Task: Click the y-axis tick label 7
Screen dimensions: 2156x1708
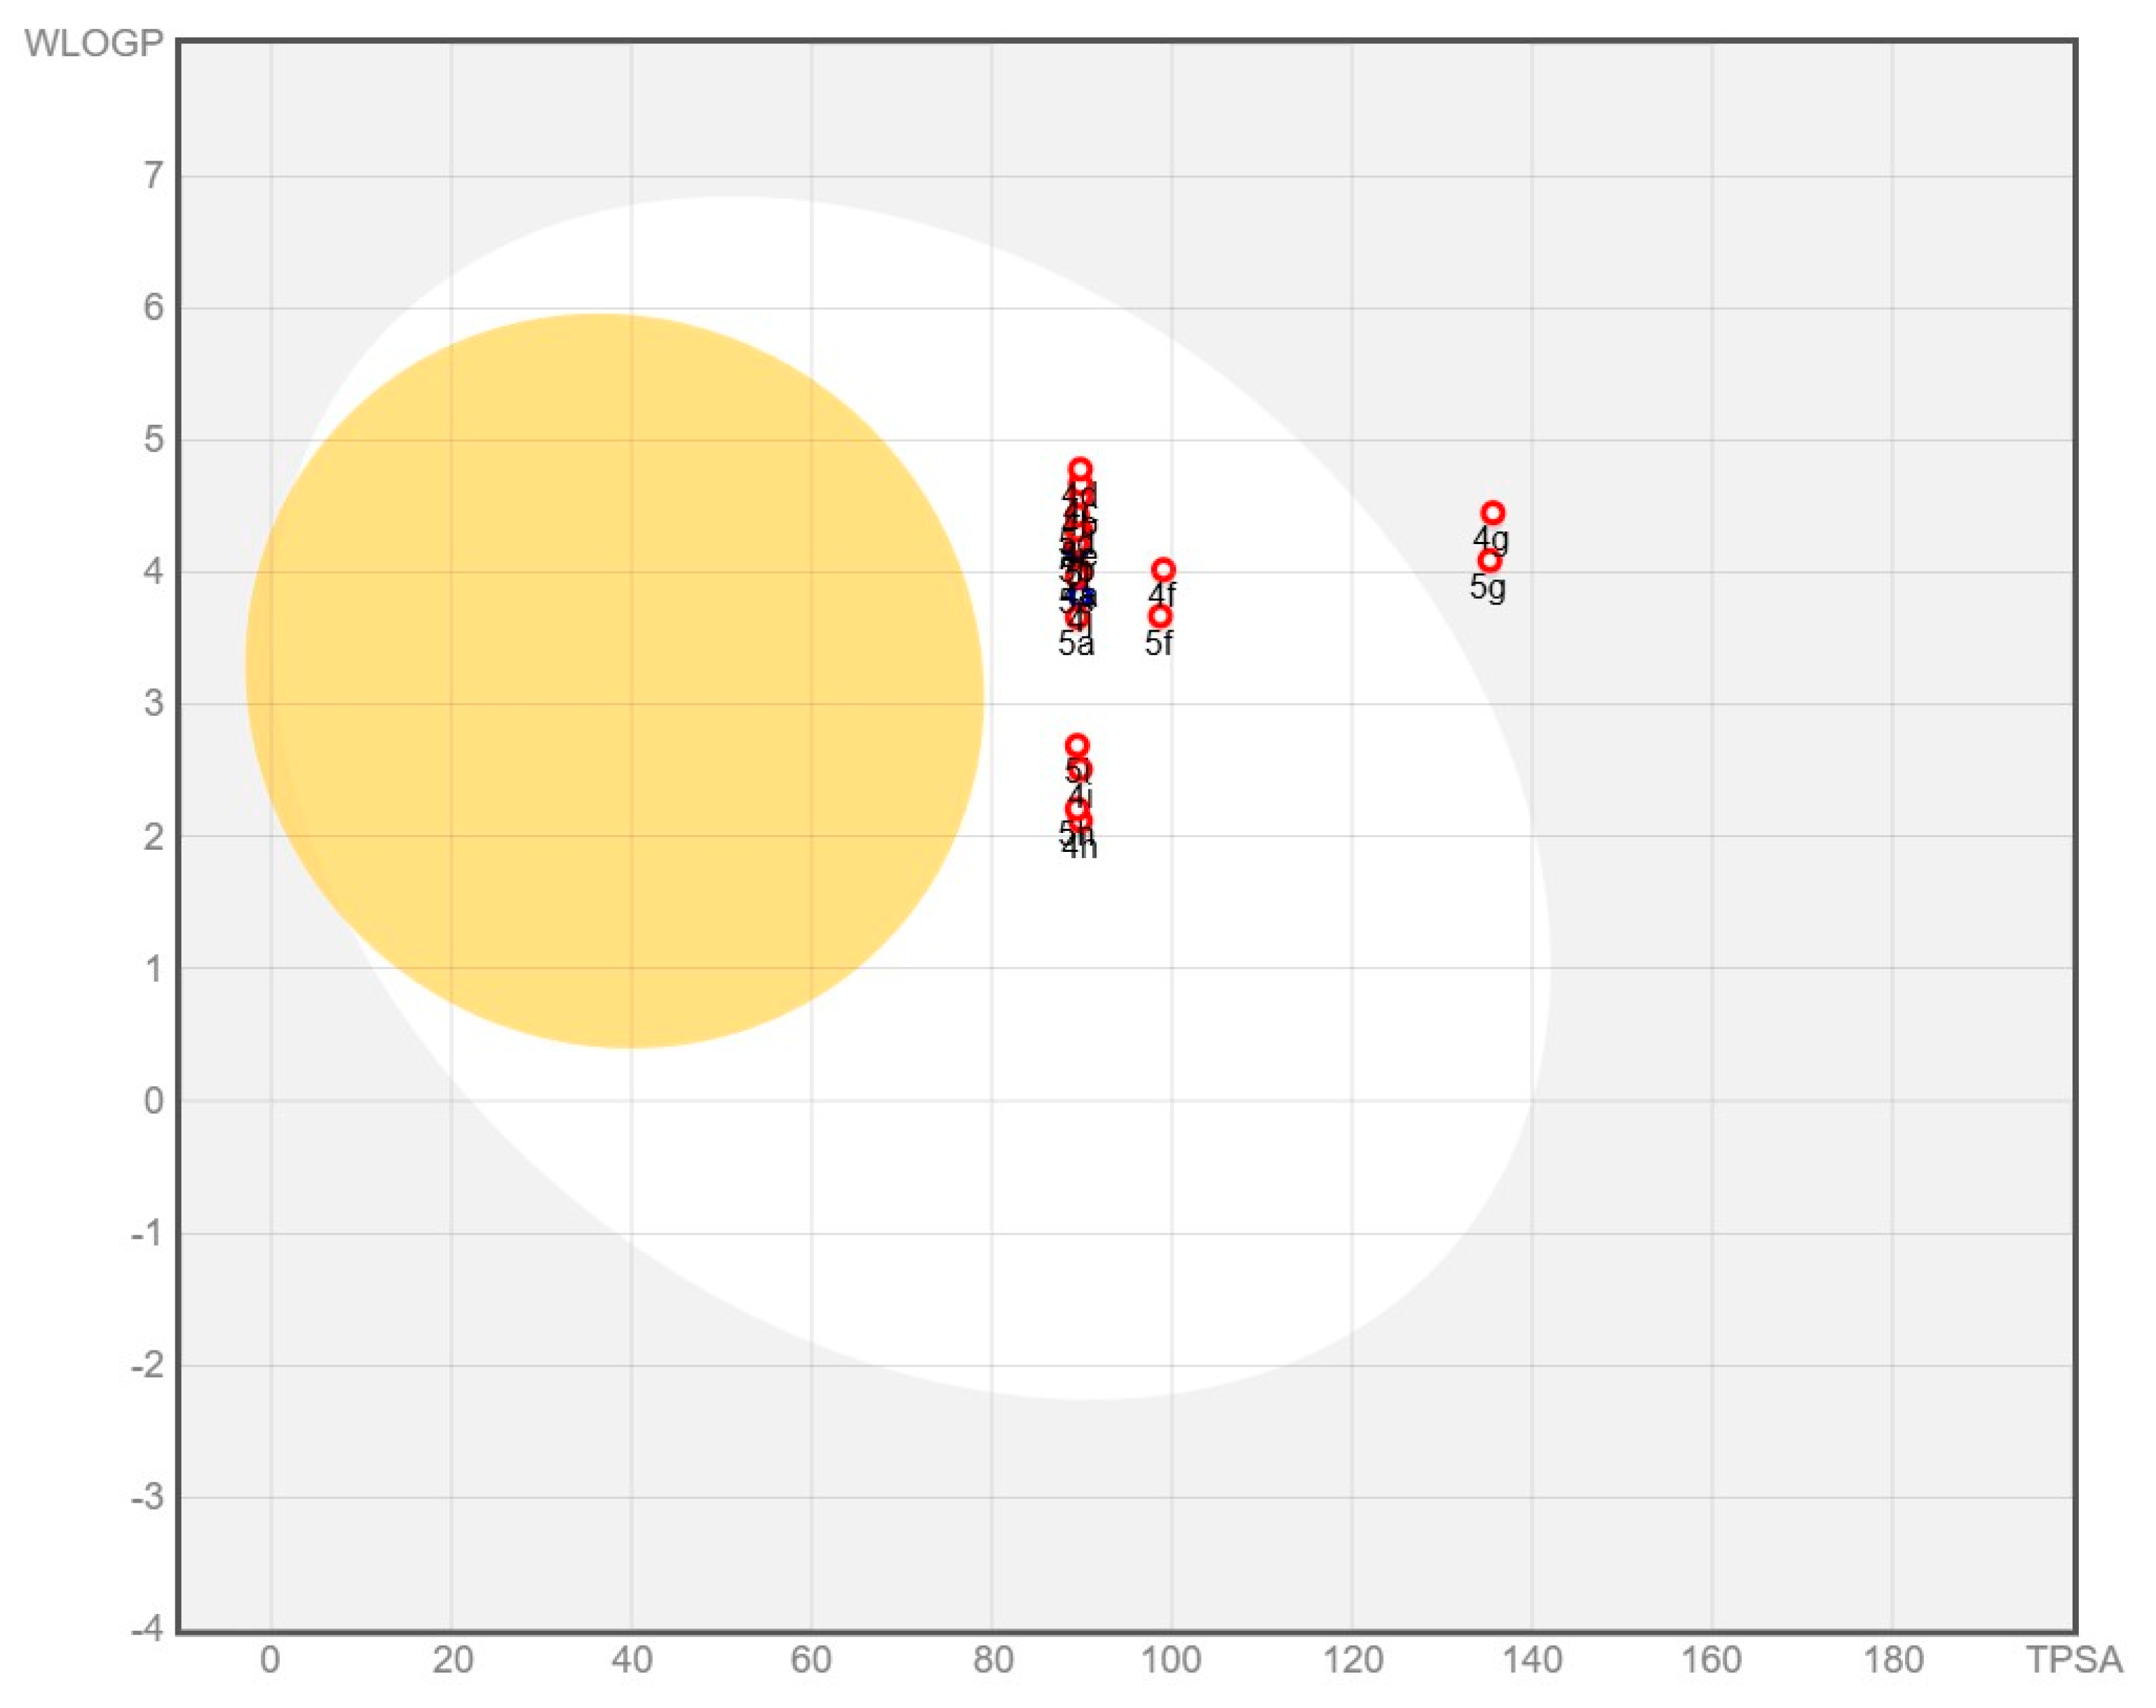Action: (x=153, y=176)
